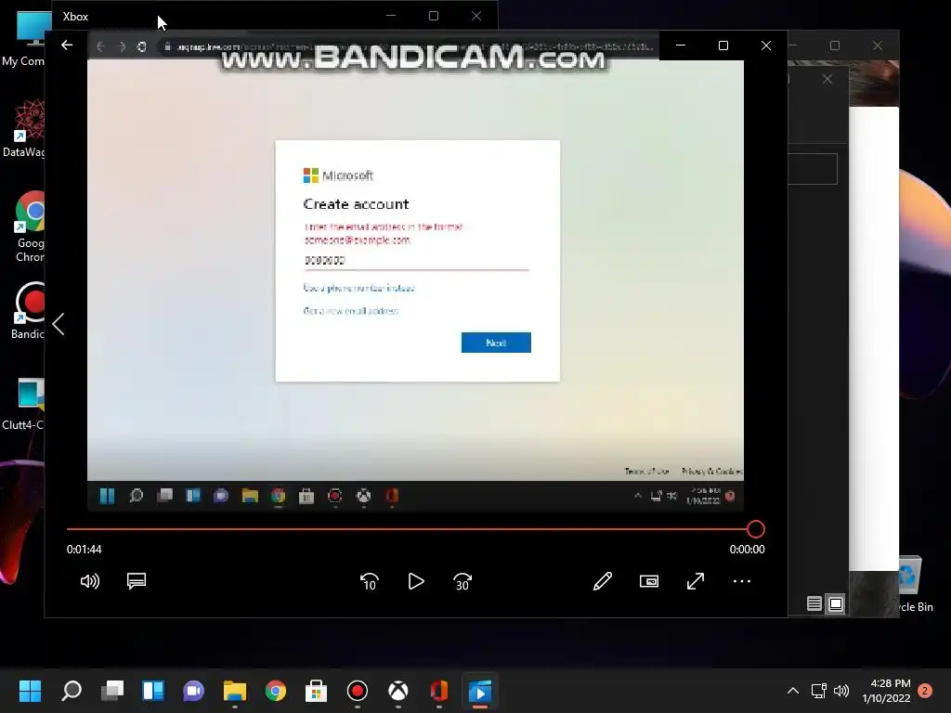Open taskbar Search
This screenshot has height=713, width=951.
point(72,691)
